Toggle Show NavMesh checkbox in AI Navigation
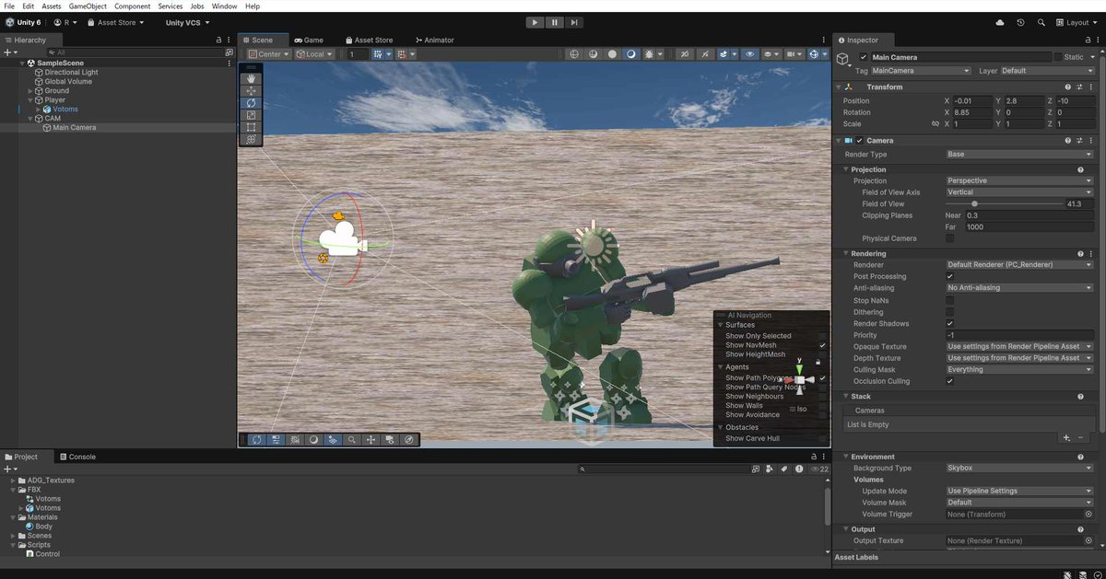The height and width of the screenshot is (579, 1106). (x=823, y=345)
